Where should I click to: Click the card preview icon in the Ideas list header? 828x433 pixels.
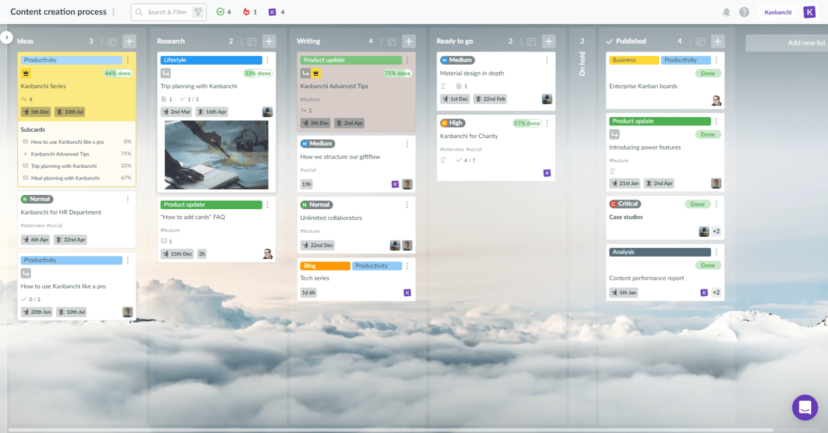coord(113,41)
